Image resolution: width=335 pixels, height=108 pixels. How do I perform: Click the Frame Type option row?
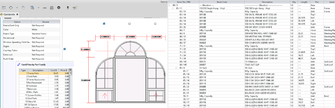point(31,34)
